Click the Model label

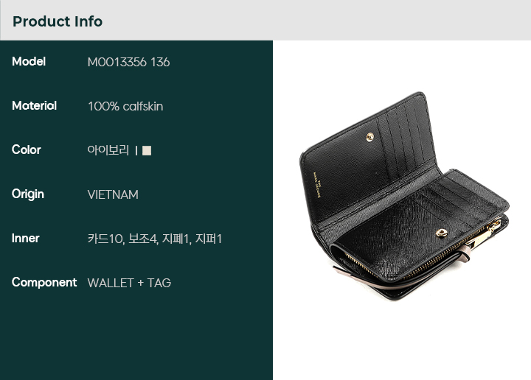point(29,62)
